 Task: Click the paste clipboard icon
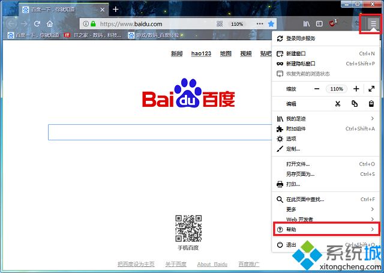pyautogui.click(x=371, y=104)
